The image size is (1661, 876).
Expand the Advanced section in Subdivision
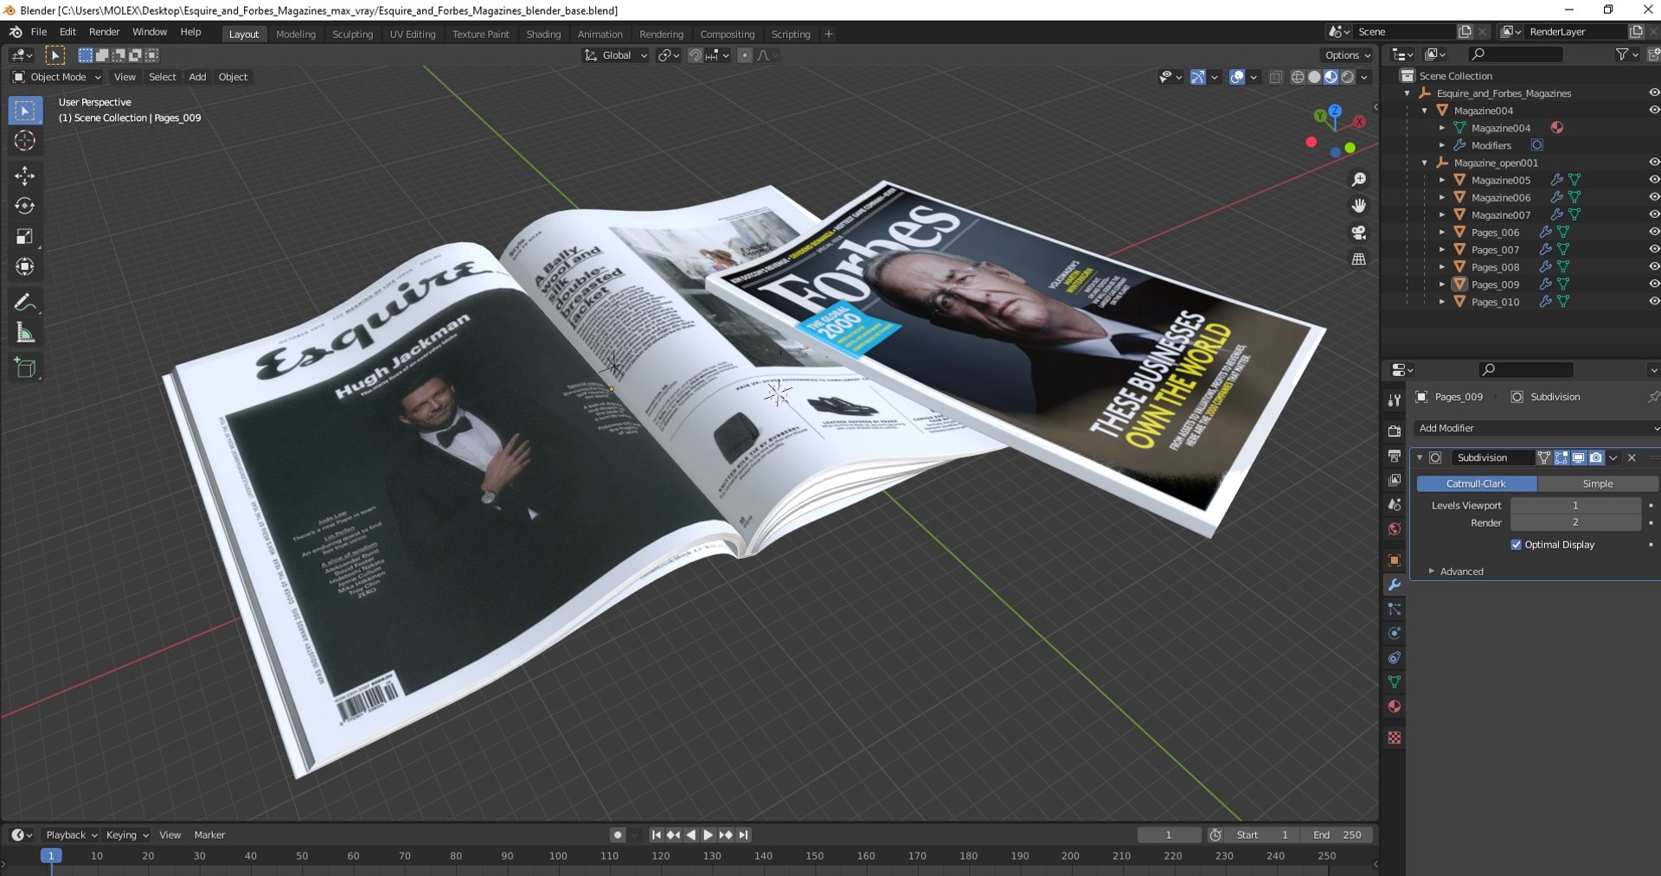(1461, 572)
